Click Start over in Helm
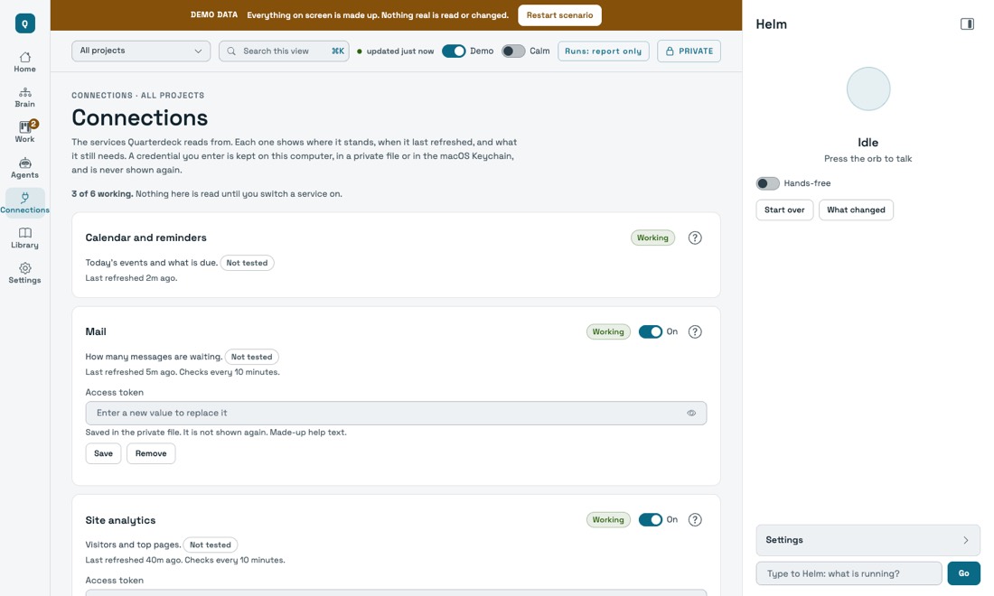This screenshot has width=994, height=596. (784, 210)
